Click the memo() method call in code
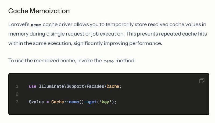215x123 pixels. [x=76, y=102]
